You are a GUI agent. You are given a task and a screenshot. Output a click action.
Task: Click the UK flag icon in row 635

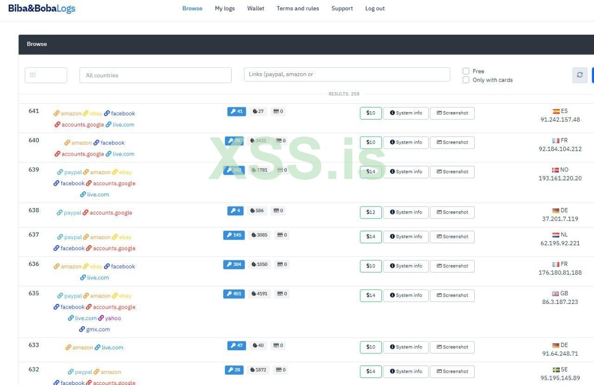coord(555,294)
